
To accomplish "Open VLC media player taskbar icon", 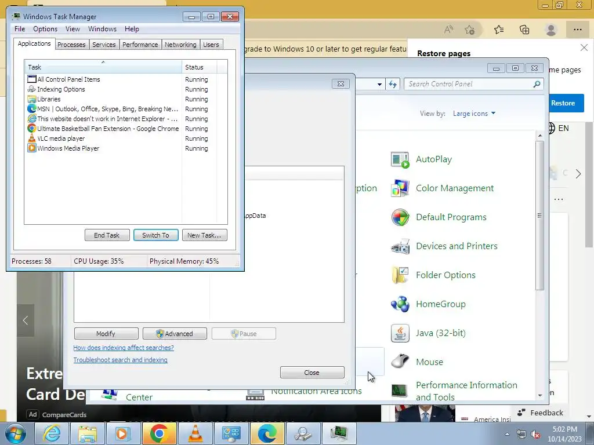I will tap(195, 433).
